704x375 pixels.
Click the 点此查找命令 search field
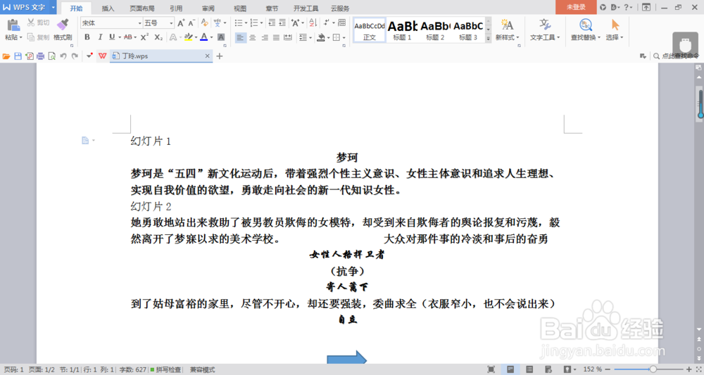[x=676, y=56]
